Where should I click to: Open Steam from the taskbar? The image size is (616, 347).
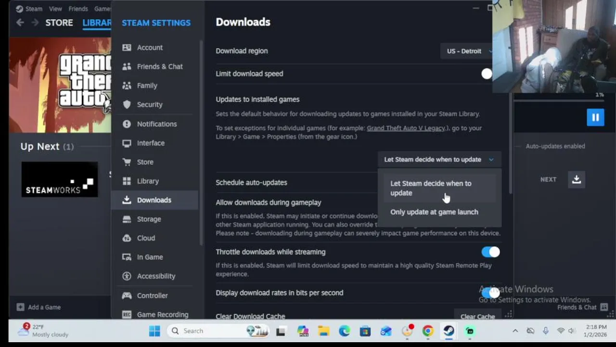[449, 331]
